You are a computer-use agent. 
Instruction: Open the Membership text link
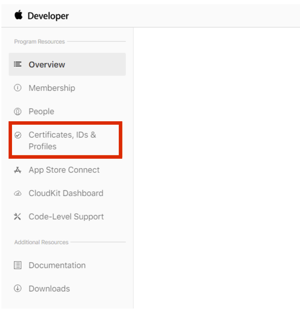[x=51, y=88]
